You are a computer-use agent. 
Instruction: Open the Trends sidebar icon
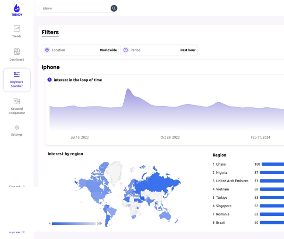tap(17, 28)
